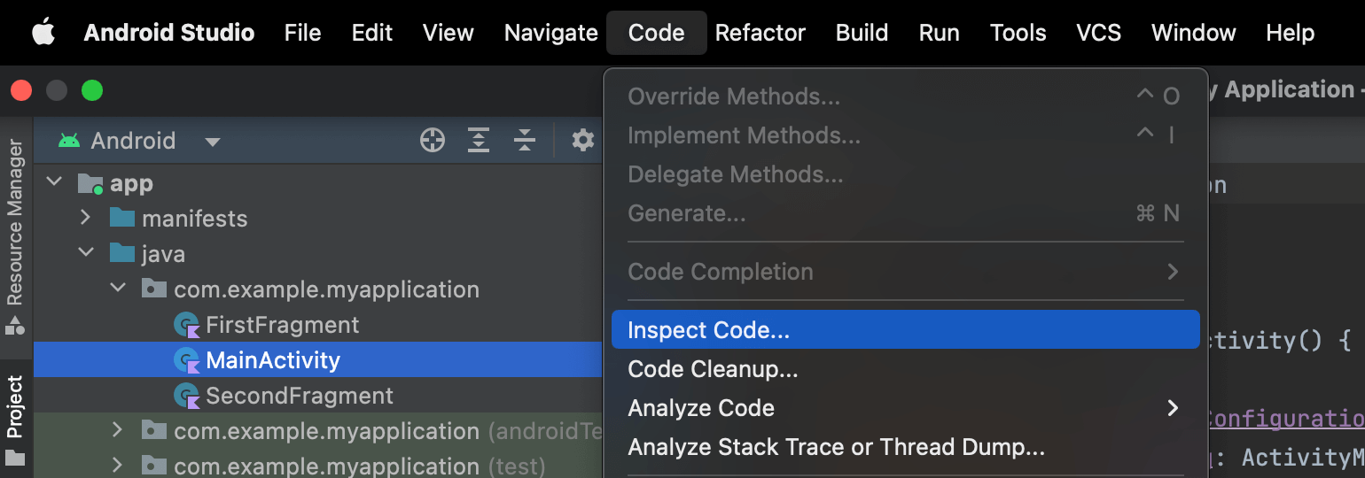The height and width of the screenshot is (478, 1365).
Task: Select the manifests folder row
Action: pyautogui.click(x=318, y=218)
